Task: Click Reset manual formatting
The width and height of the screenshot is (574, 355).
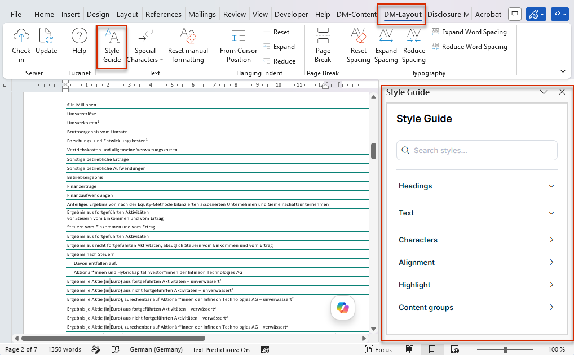Action: click(188, 46)
